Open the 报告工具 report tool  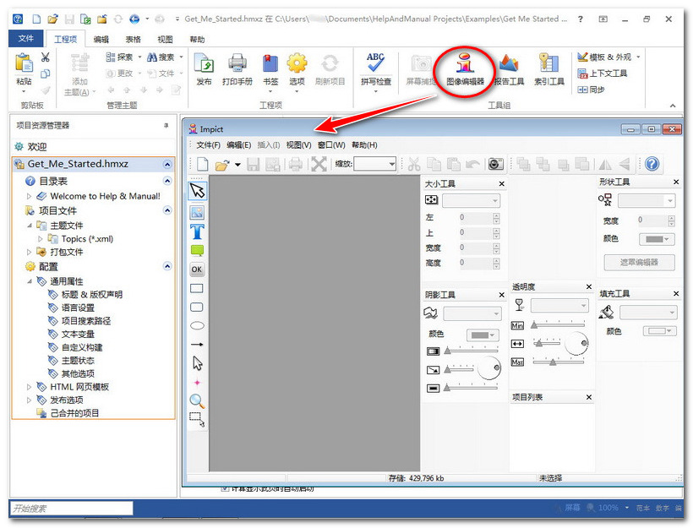pyautogui.click(x=509, y=68)
